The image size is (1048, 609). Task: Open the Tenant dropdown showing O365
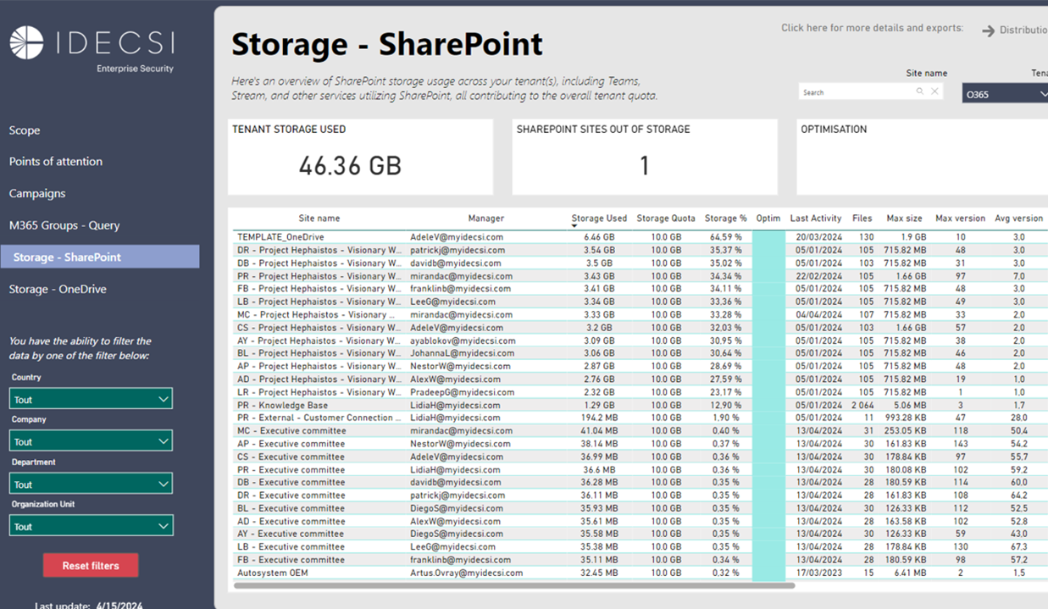[x=1004, y=93]
